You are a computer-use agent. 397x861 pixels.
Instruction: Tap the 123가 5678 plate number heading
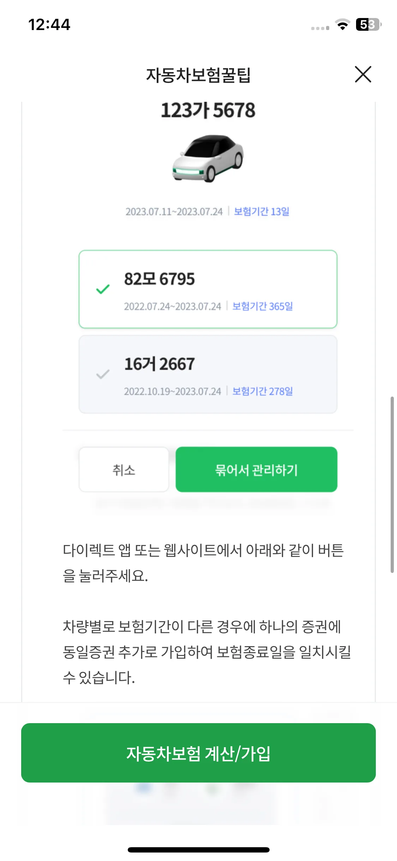tap(208, 110)
